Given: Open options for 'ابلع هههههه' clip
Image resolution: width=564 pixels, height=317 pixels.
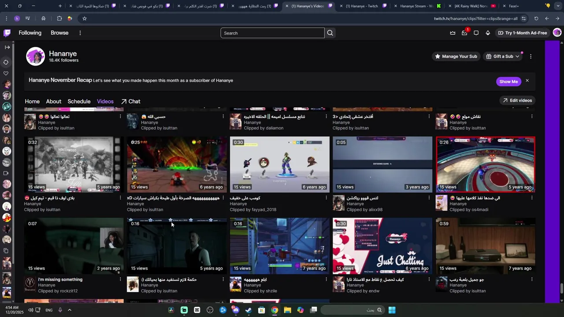Looking at the screenshot, I should click(x=326, y=279).
